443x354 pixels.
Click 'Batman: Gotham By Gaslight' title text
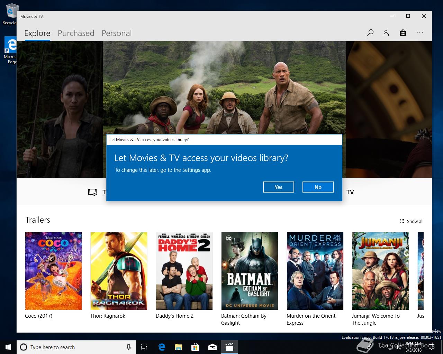pos(244,319)
